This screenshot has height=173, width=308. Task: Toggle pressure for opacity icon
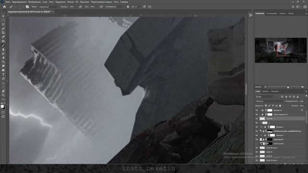(80, 7)
